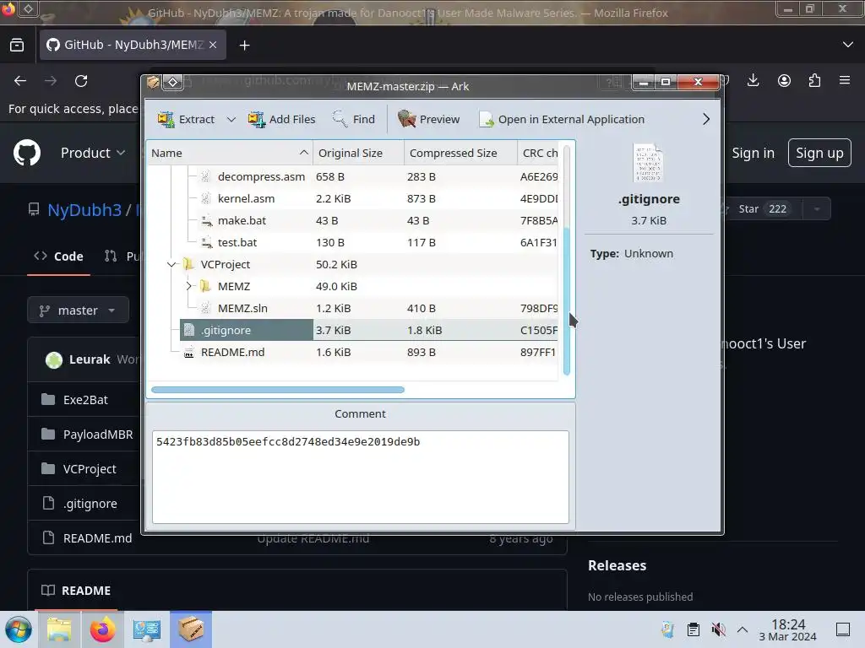The image size is (865, 648).
Task: Open README.md file on GitHub page
Action: point(97,538)
